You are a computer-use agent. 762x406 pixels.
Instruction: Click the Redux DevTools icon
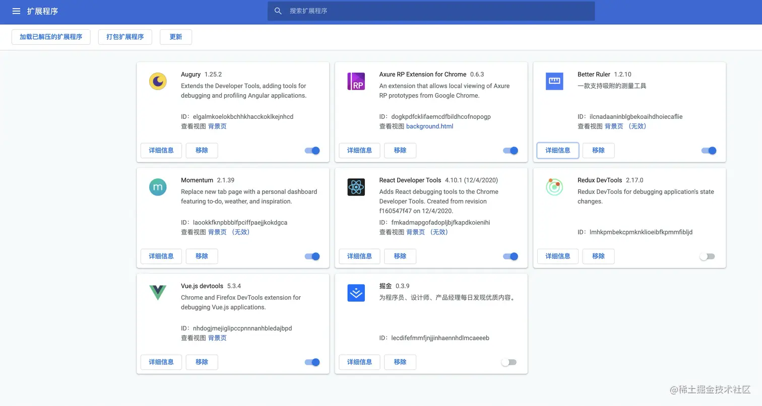coord(554,187)
